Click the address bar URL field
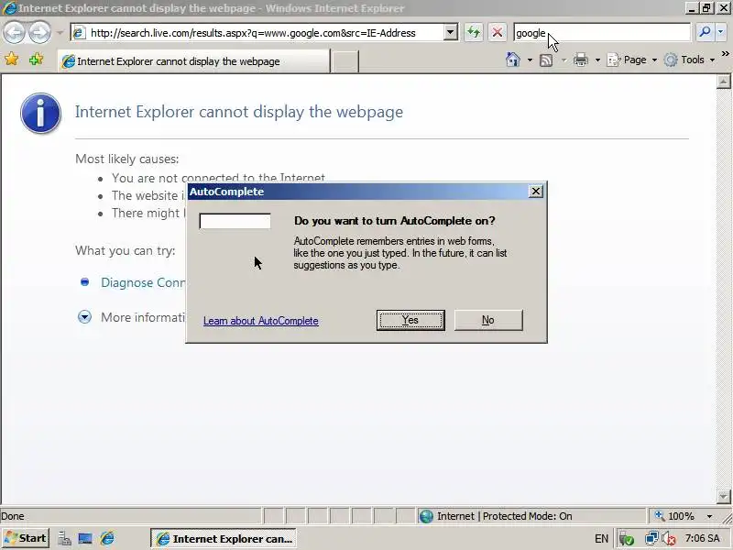The image size is (733, 550). pyautogui.click(x=258, y=33)
